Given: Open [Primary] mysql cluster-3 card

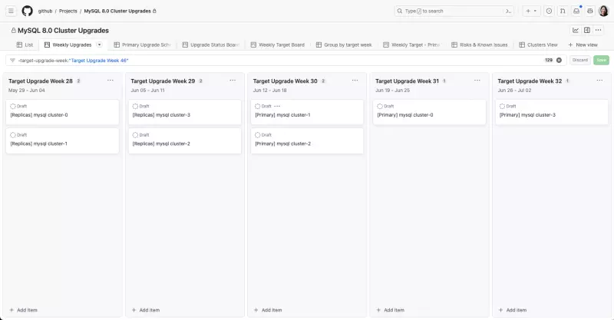Looking at the screenshot, I should coord(552,112).
